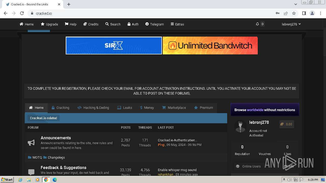Open the tab search chevron
Viewport: 326px width, 183px height.
tap(295, 4)
